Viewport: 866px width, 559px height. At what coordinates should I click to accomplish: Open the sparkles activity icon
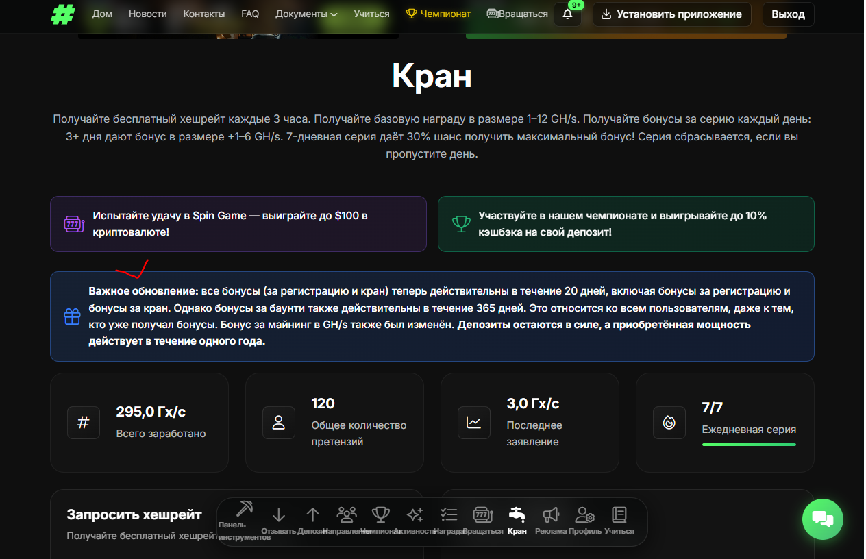coord(415,515)
